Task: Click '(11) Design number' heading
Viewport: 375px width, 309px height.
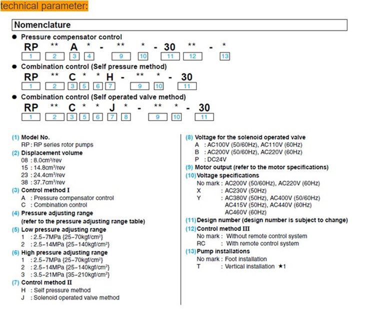Action: click(266, 220)
